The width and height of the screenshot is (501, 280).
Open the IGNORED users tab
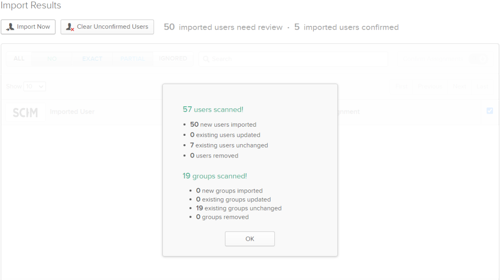click(x=173, y=59)
